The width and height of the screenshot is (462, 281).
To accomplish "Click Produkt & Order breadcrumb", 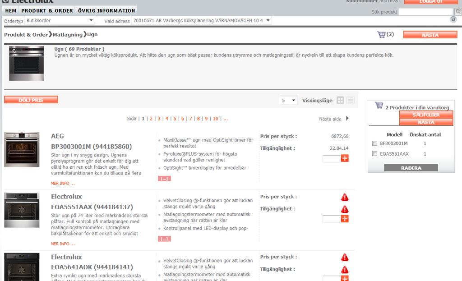I will tap(26, 34).
